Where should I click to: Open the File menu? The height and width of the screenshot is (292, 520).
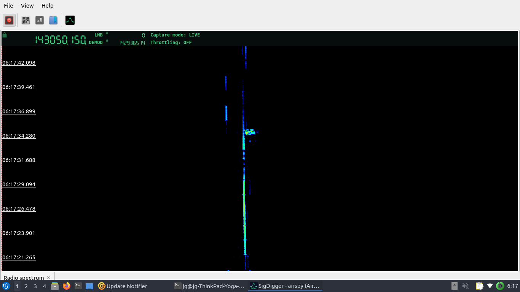pos(8,6)
